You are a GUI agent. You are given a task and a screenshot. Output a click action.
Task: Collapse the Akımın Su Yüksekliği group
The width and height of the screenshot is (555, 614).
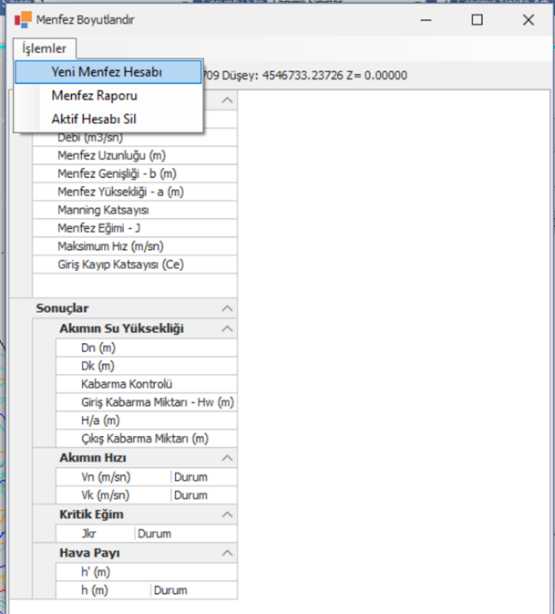click(x=227, y=328)
